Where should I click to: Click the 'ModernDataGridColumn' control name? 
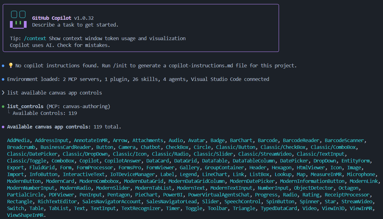197,181
